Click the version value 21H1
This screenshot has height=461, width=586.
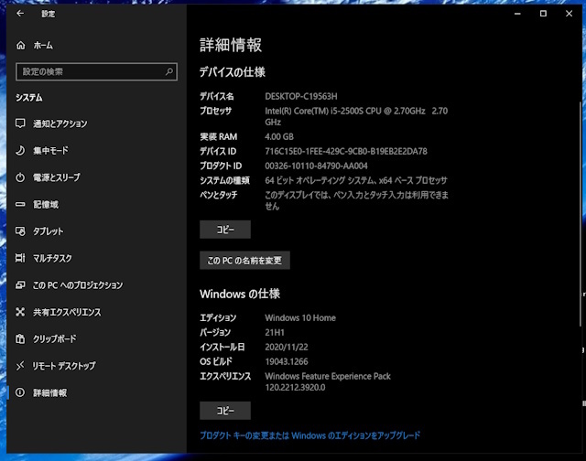point(275,332)
